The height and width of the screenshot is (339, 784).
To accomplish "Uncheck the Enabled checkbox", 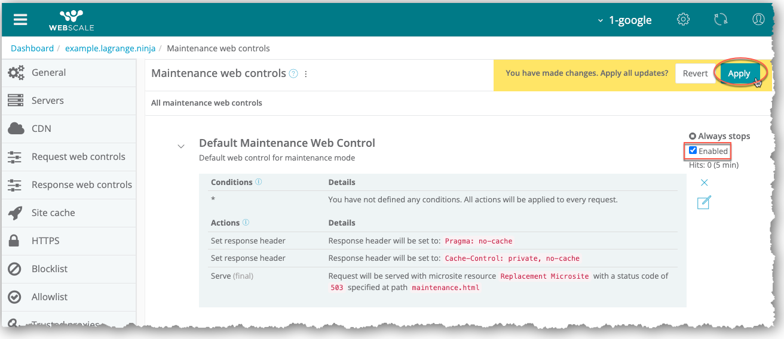I will click(693, 150).
